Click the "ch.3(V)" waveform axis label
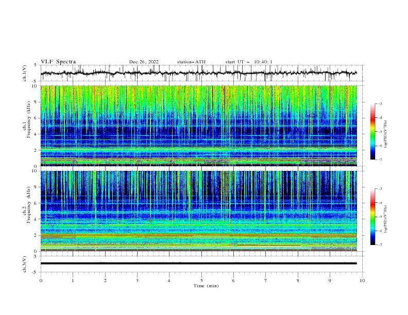This screenshot has height=315, width=408. coord(25,264)
